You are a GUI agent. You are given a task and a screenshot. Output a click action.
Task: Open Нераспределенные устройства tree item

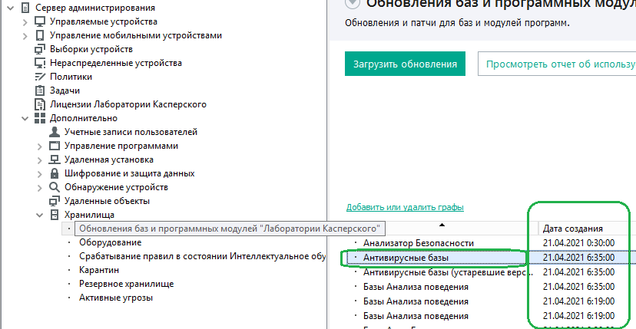[115, 63]
